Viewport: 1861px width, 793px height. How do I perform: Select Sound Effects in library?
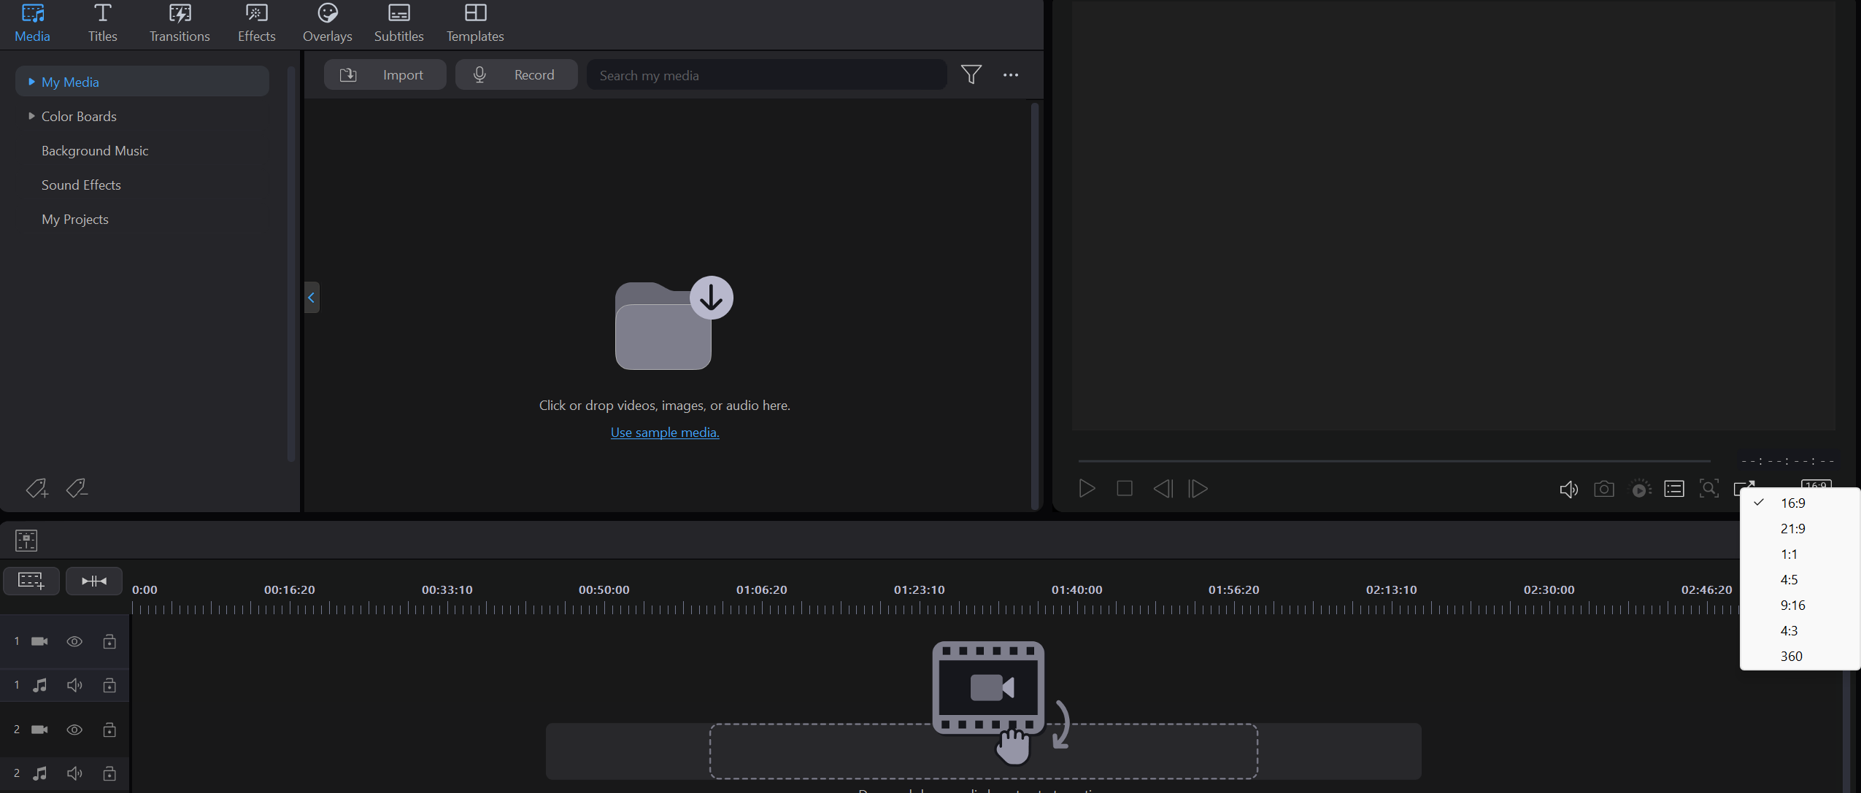81,185
